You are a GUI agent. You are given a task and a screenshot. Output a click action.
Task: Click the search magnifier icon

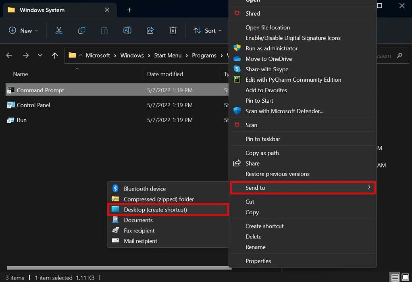[400, 56]
